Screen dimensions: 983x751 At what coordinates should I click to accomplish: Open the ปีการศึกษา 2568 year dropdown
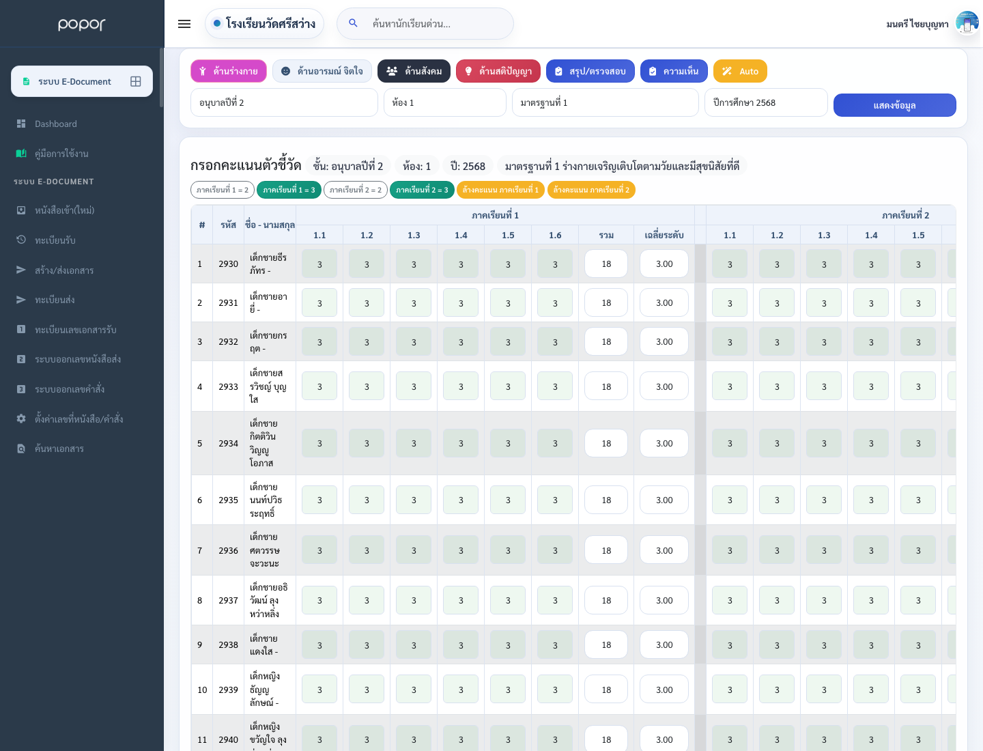click(766, 102)
